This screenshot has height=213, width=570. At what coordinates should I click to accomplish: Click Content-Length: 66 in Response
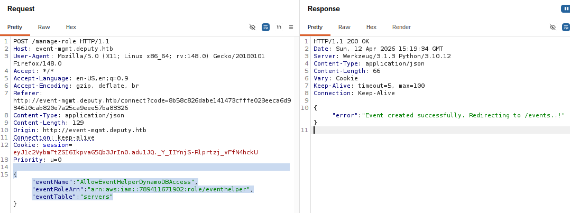pyautogui.click(x=347, y=71)
